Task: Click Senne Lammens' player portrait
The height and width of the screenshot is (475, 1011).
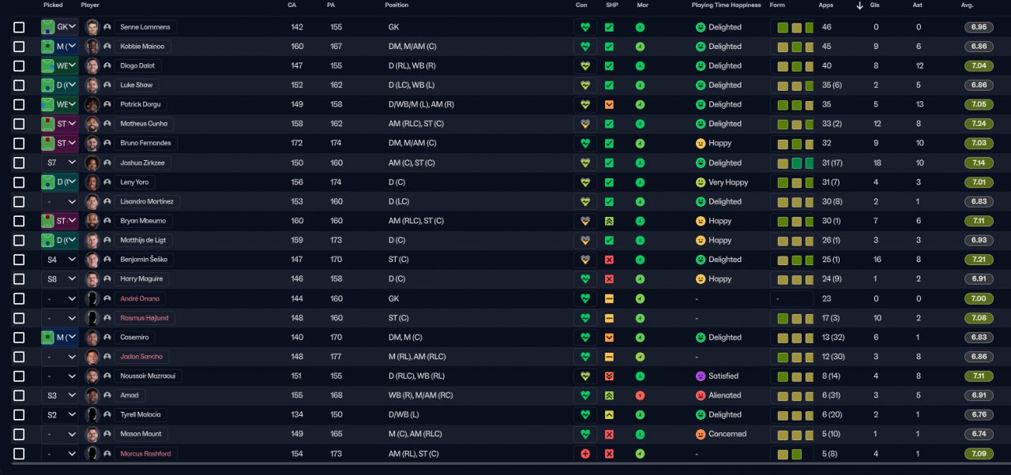Action: click(92, 27)
